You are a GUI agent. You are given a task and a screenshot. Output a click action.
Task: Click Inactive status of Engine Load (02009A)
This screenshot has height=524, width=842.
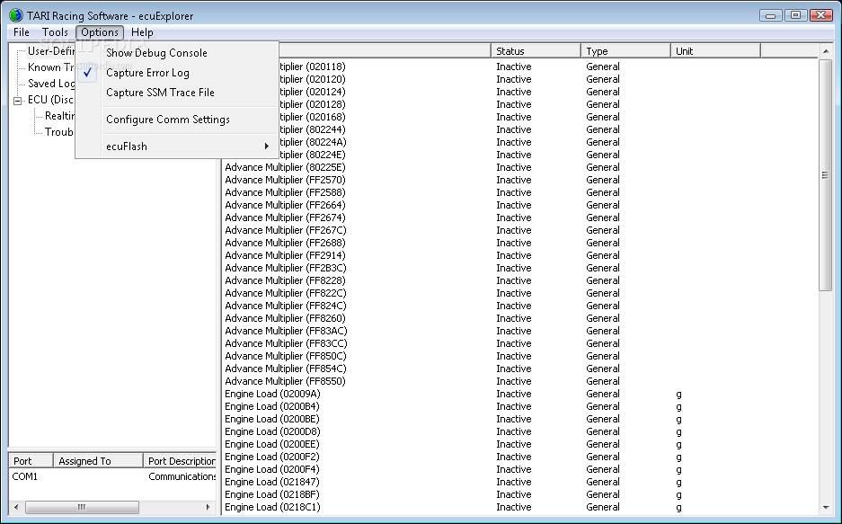point(514,394)
